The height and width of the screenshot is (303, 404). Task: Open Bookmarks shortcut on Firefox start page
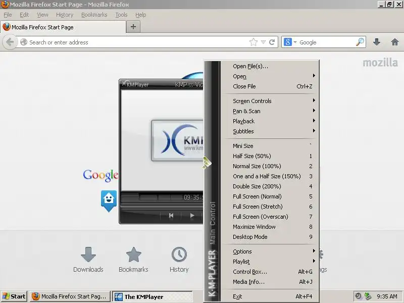tap(133, 260)
